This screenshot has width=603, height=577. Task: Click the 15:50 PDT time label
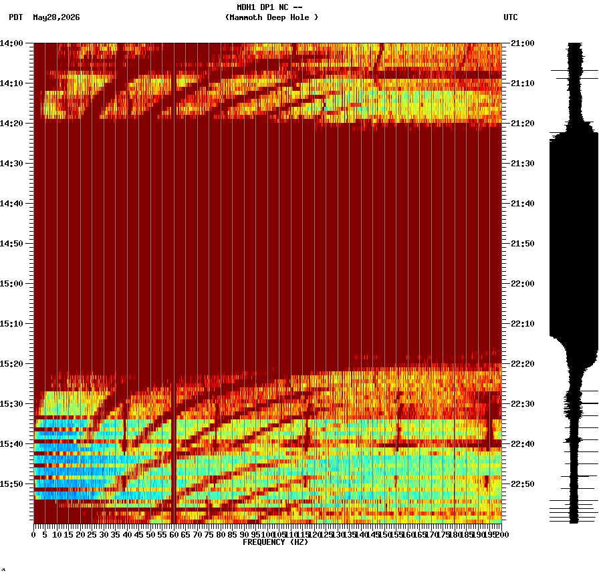click(x=11, y=484)
